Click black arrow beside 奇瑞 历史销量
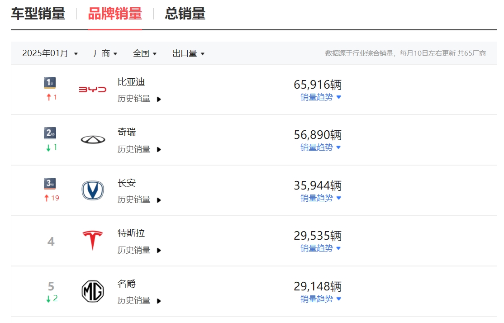This screenshot has width=504, height=323. click(x=159, y=149)
